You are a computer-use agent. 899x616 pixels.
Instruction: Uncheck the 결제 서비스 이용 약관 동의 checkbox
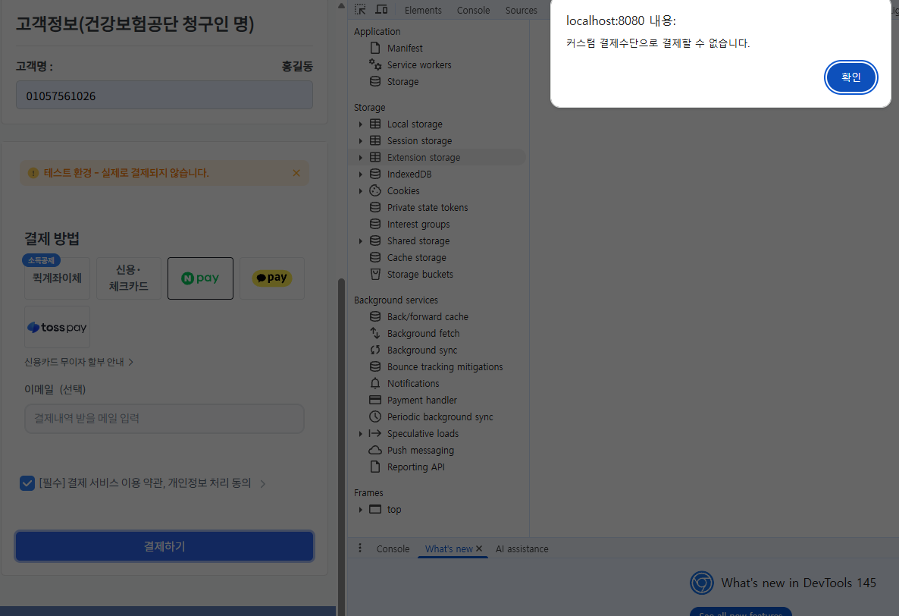pos(27,483)
